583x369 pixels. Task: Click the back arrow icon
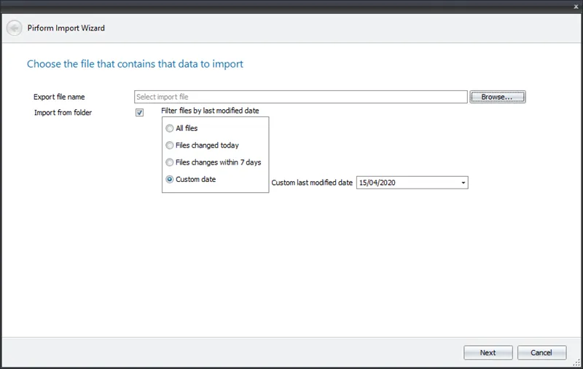point(14,28)
